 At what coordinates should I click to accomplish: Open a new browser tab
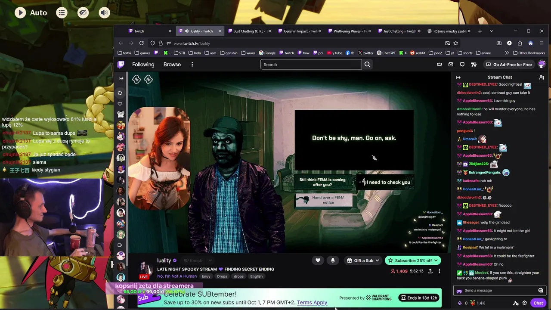tap(480, 31)
